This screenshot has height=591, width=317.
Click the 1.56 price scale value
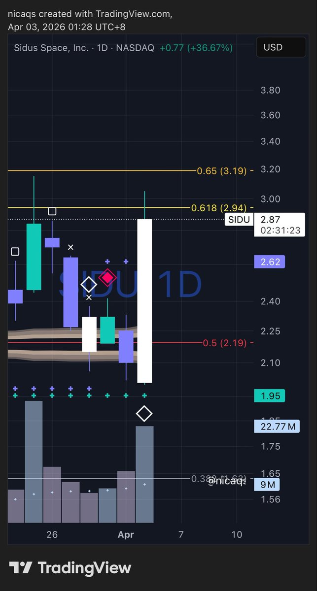[270, 499]
